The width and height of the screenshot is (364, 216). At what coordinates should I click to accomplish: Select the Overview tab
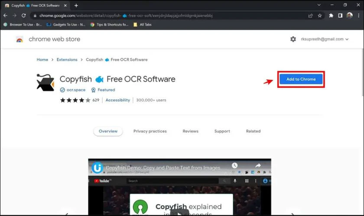click(x=108, y=131)
